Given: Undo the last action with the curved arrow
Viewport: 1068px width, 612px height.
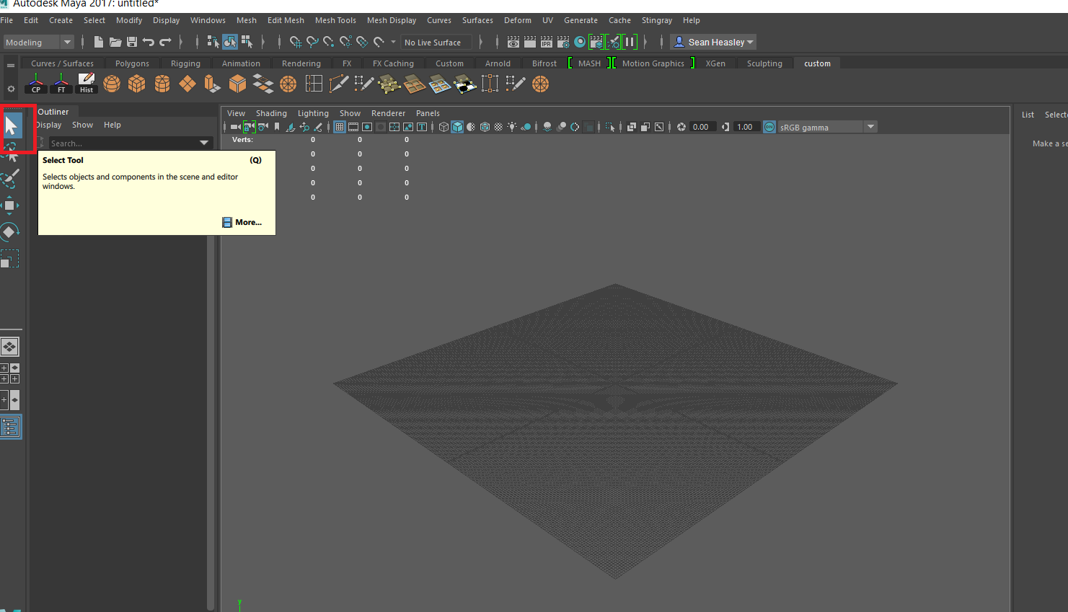Looking at the screenshot, I should tap(149, 42).
